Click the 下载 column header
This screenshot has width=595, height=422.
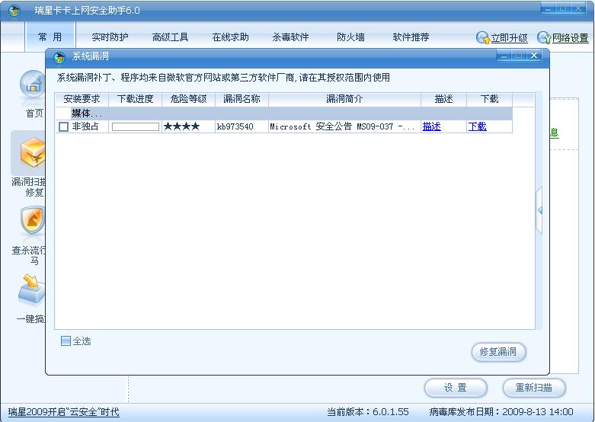489,99
